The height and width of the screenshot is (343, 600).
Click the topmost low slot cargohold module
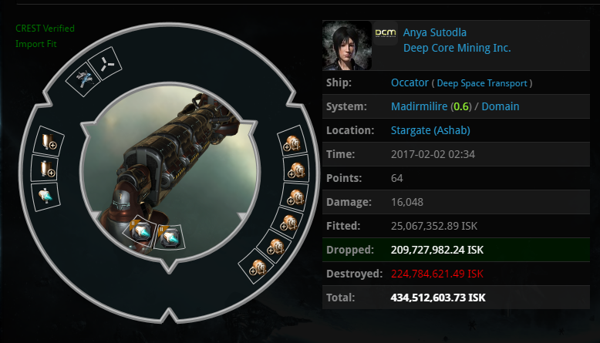click(x=292, y=141)
